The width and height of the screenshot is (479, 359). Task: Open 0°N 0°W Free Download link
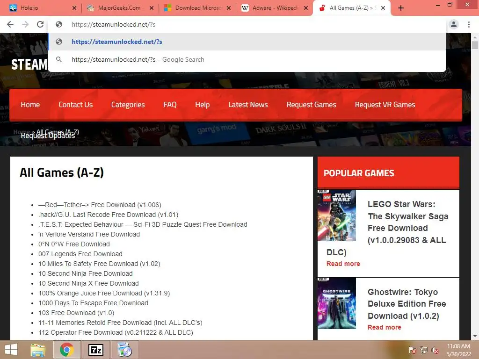(74, 244)
